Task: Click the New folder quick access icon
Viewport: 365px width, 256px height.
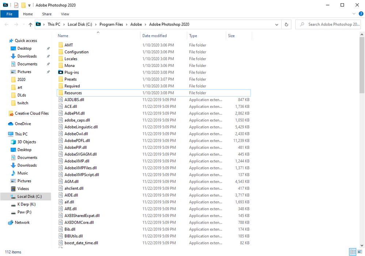Action: (23, 5)
